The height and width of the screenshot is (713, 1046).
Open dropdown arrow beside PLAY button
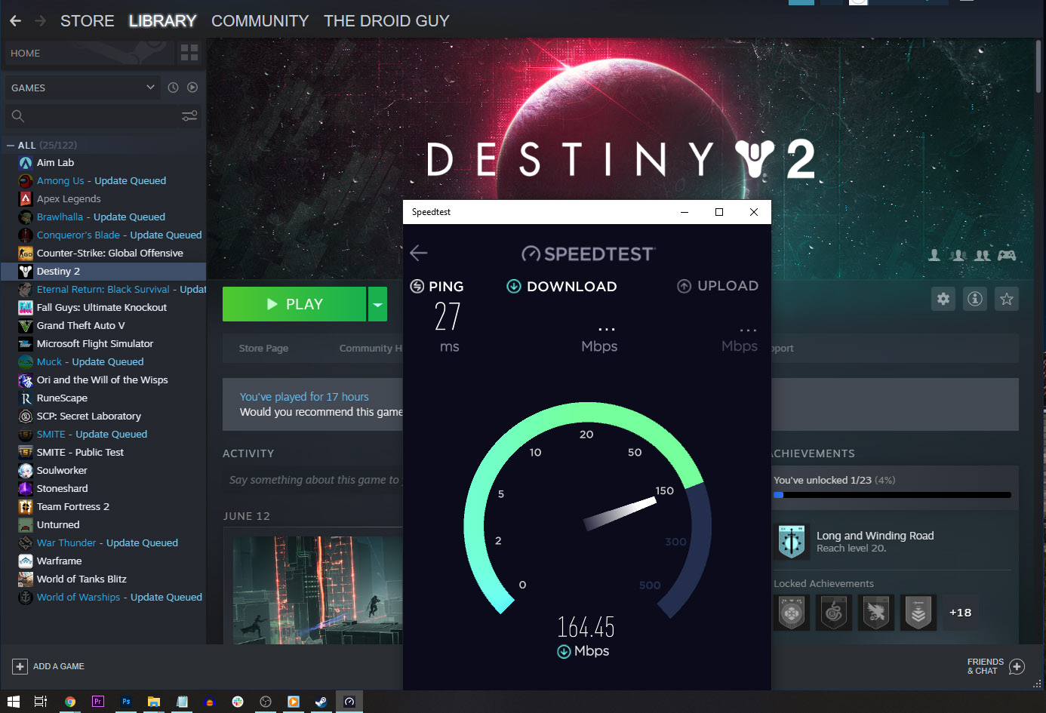coord(377,304)
